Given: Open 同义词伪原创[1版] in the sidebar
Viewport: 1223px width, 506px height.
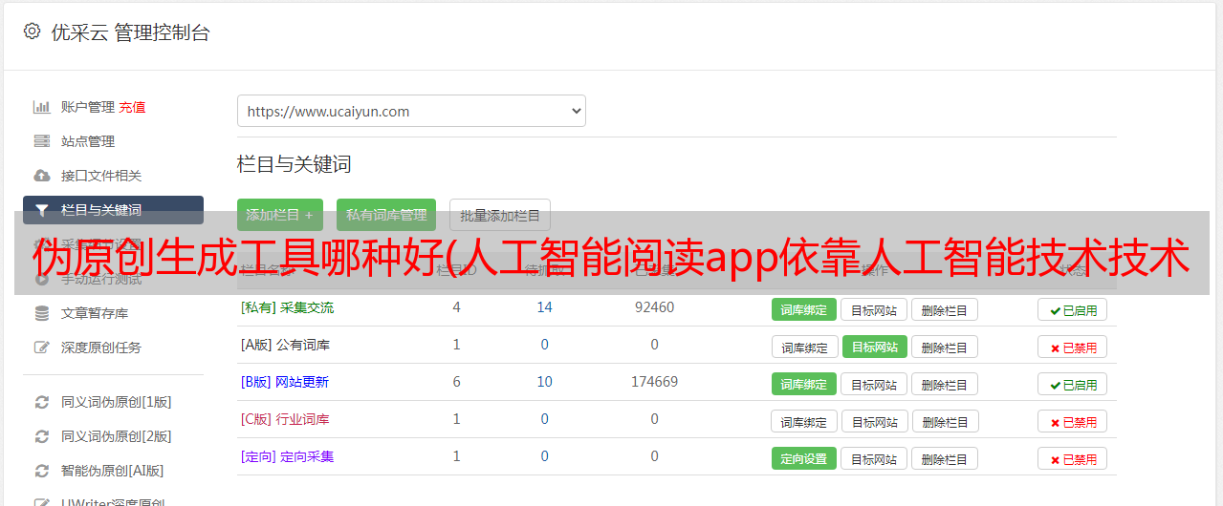Looking at the screenshot, I should (117, 402).
